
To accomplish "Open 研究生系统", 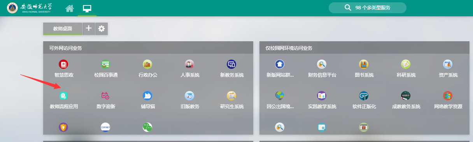I will pos(232,100).
